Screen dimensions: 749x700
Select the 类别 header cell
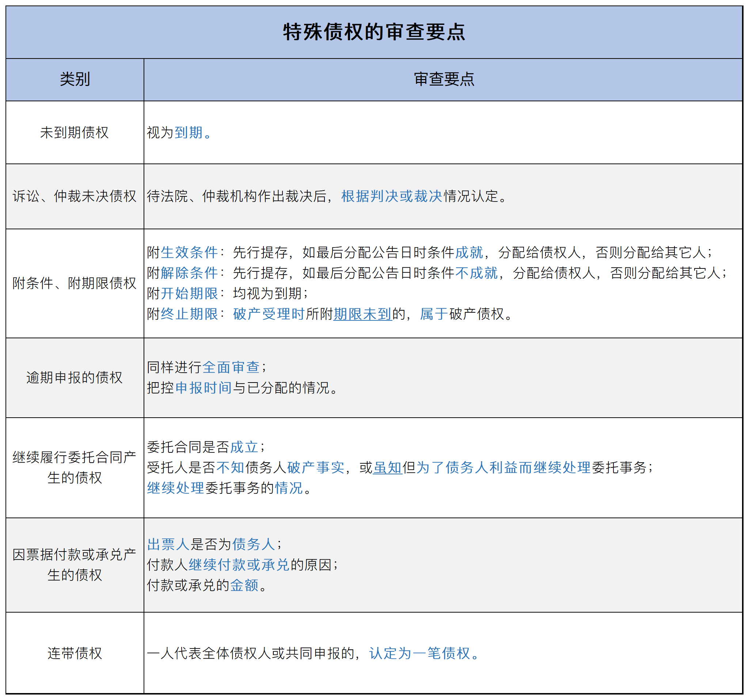tap(74, 79)
